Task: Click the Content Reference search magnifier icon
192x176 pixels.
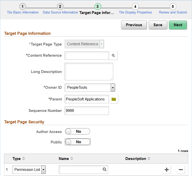Action: click(113, 55)
